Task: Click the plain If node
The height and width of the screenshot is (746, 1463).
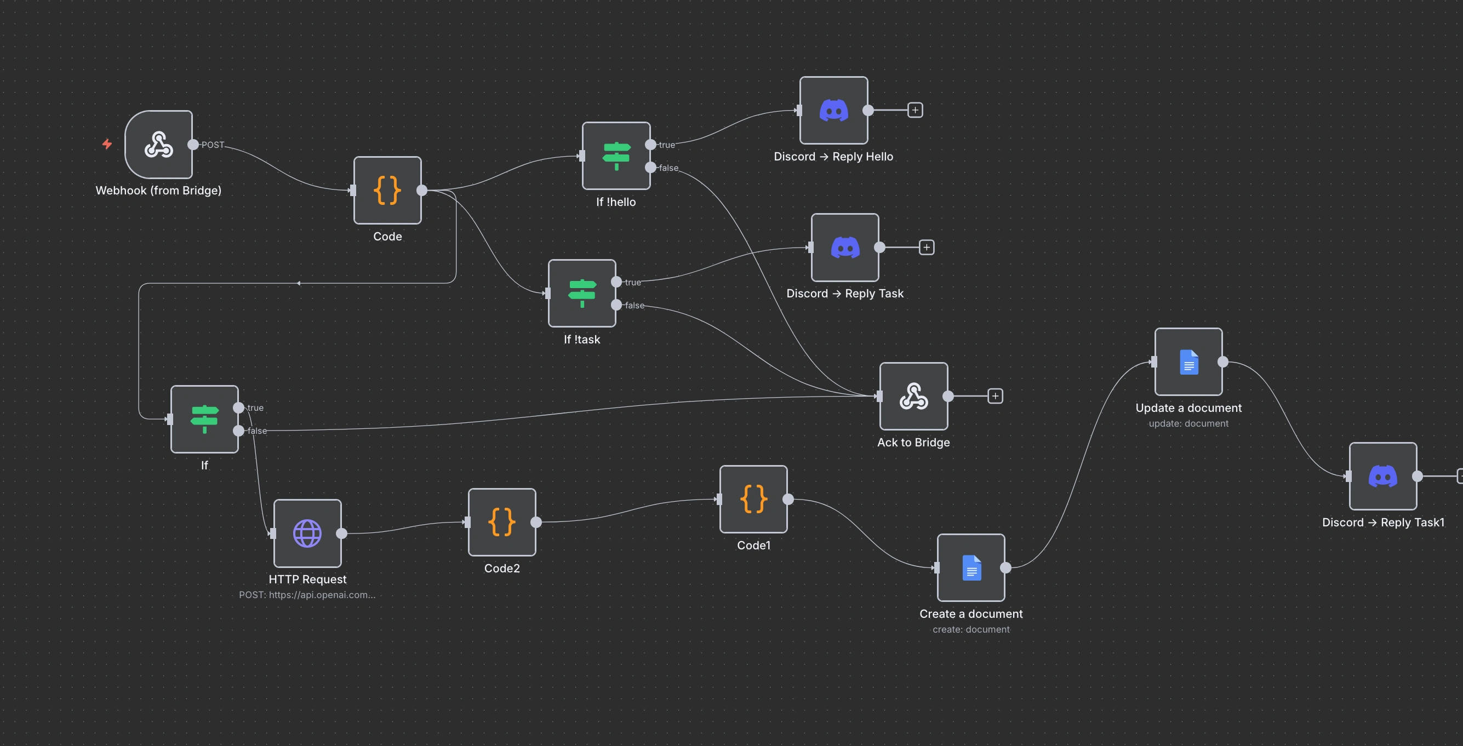Action: pyautogui.click(x=204, y=419)
